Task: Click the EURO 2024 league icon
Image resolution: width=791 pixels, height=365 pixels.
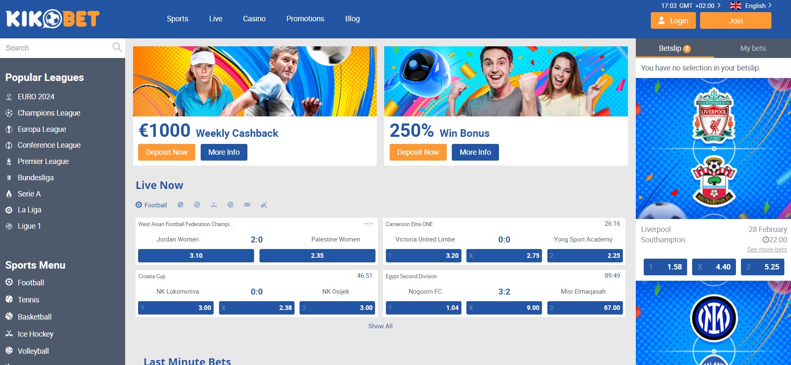Action: click(9, 97)
